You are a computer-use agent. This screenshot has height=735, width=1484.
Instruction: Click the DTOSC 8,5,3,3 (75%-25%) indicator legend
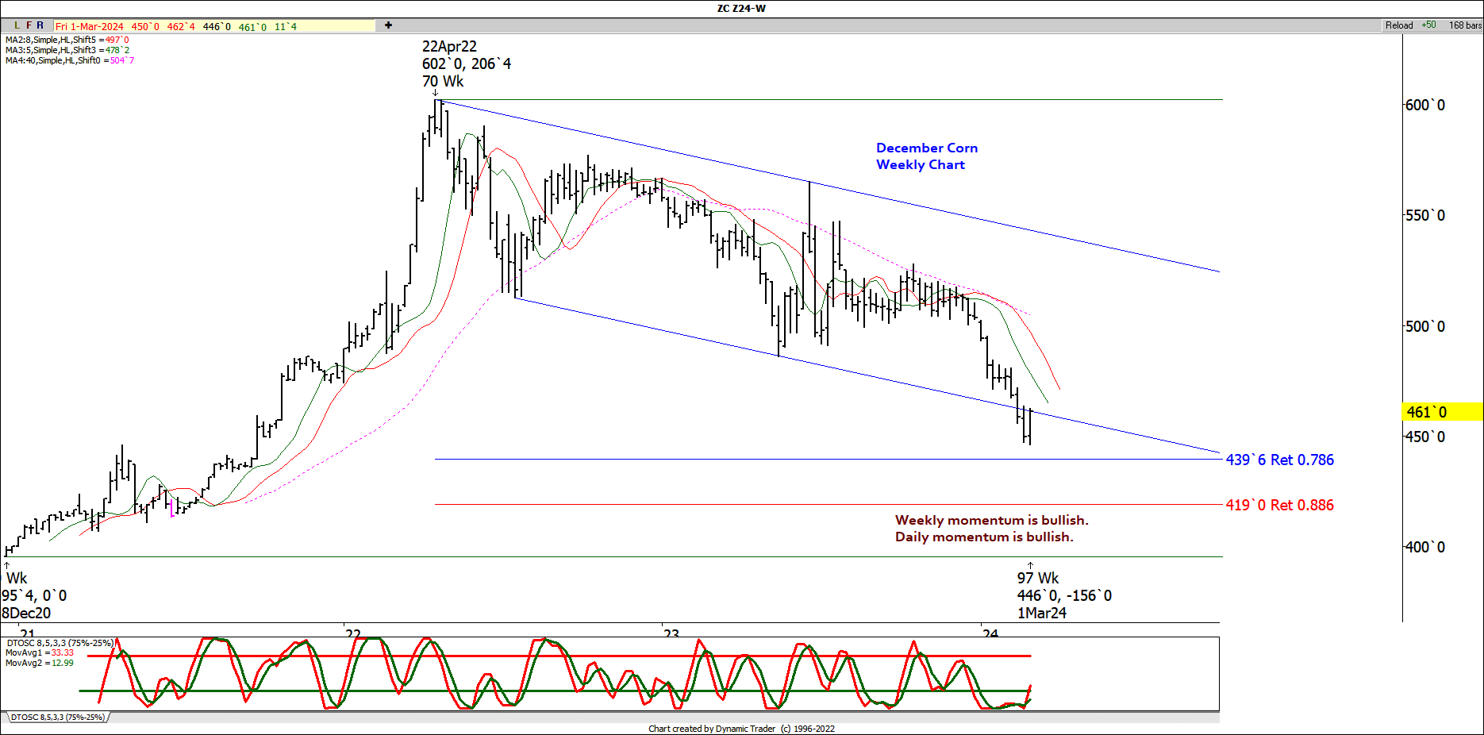60,643
